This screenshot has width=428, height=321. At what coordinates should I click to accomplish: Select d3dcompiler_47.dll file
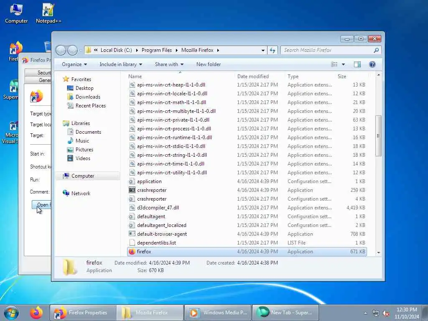point(247,207)
